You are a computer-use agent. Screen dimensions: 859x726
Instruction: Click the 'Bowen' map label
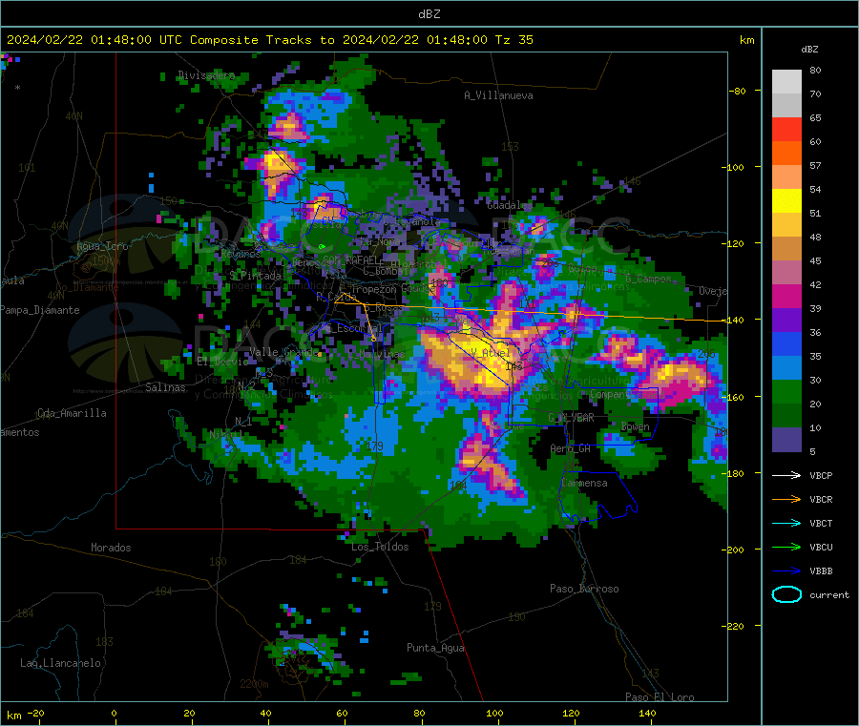636,425
